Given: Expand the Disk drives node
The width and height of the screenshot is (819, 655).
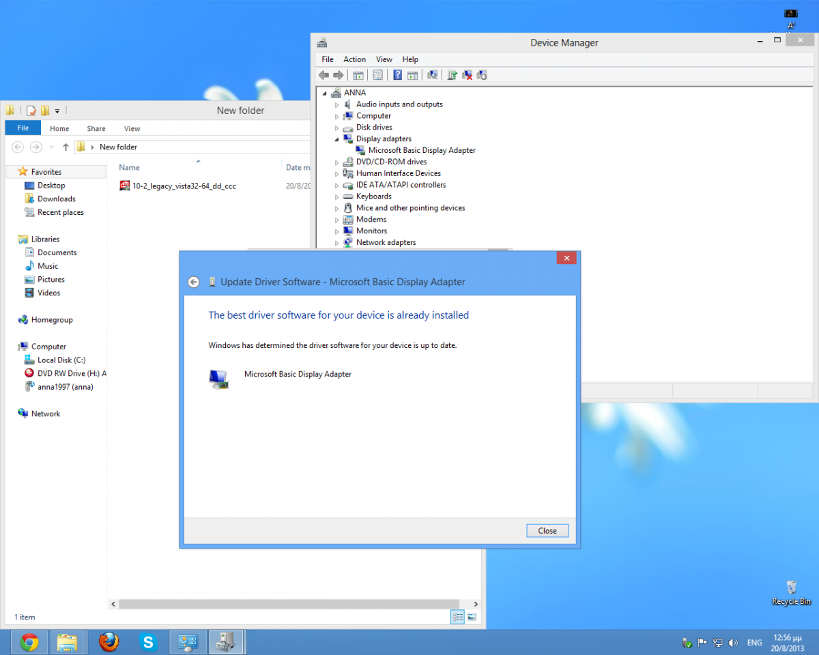Looking at the screenshot, I should click(x=336, y=128).
